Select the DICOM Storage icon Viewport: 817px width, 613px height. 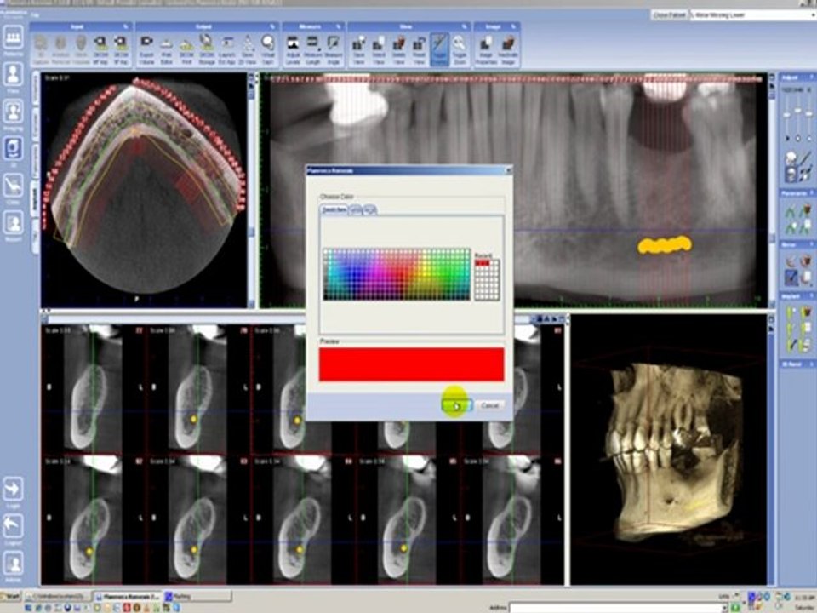pyautogui.click(x=206, y=50)
